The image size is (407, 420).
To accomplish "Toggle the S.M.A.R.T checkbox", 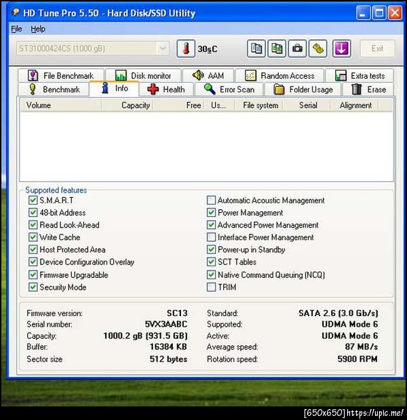I will click(x=33, y=200).
